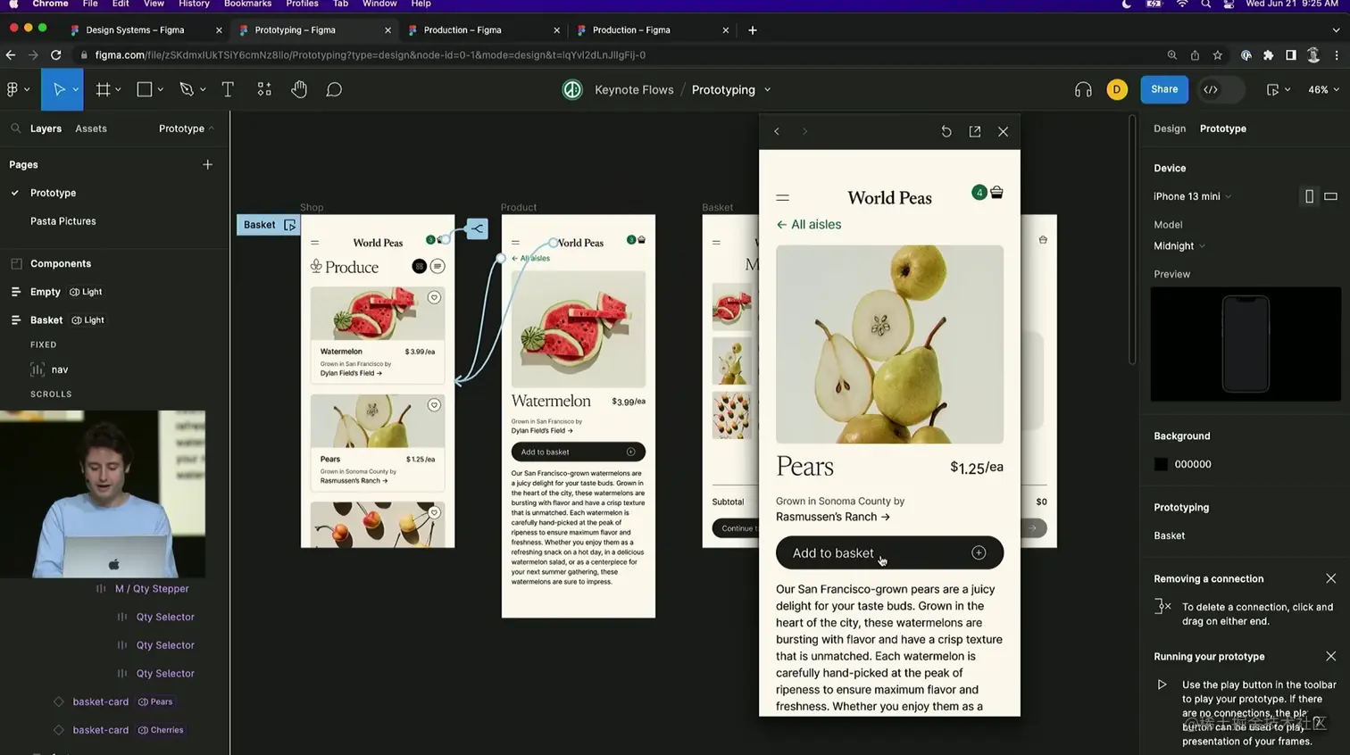The width and height of the screenshot is (1350, 755).
Task: Switch to the Design tab
Action: 1170,129
